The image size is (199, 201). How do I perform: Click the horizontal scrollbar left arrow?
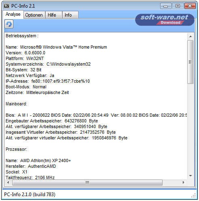click(8, 183)
